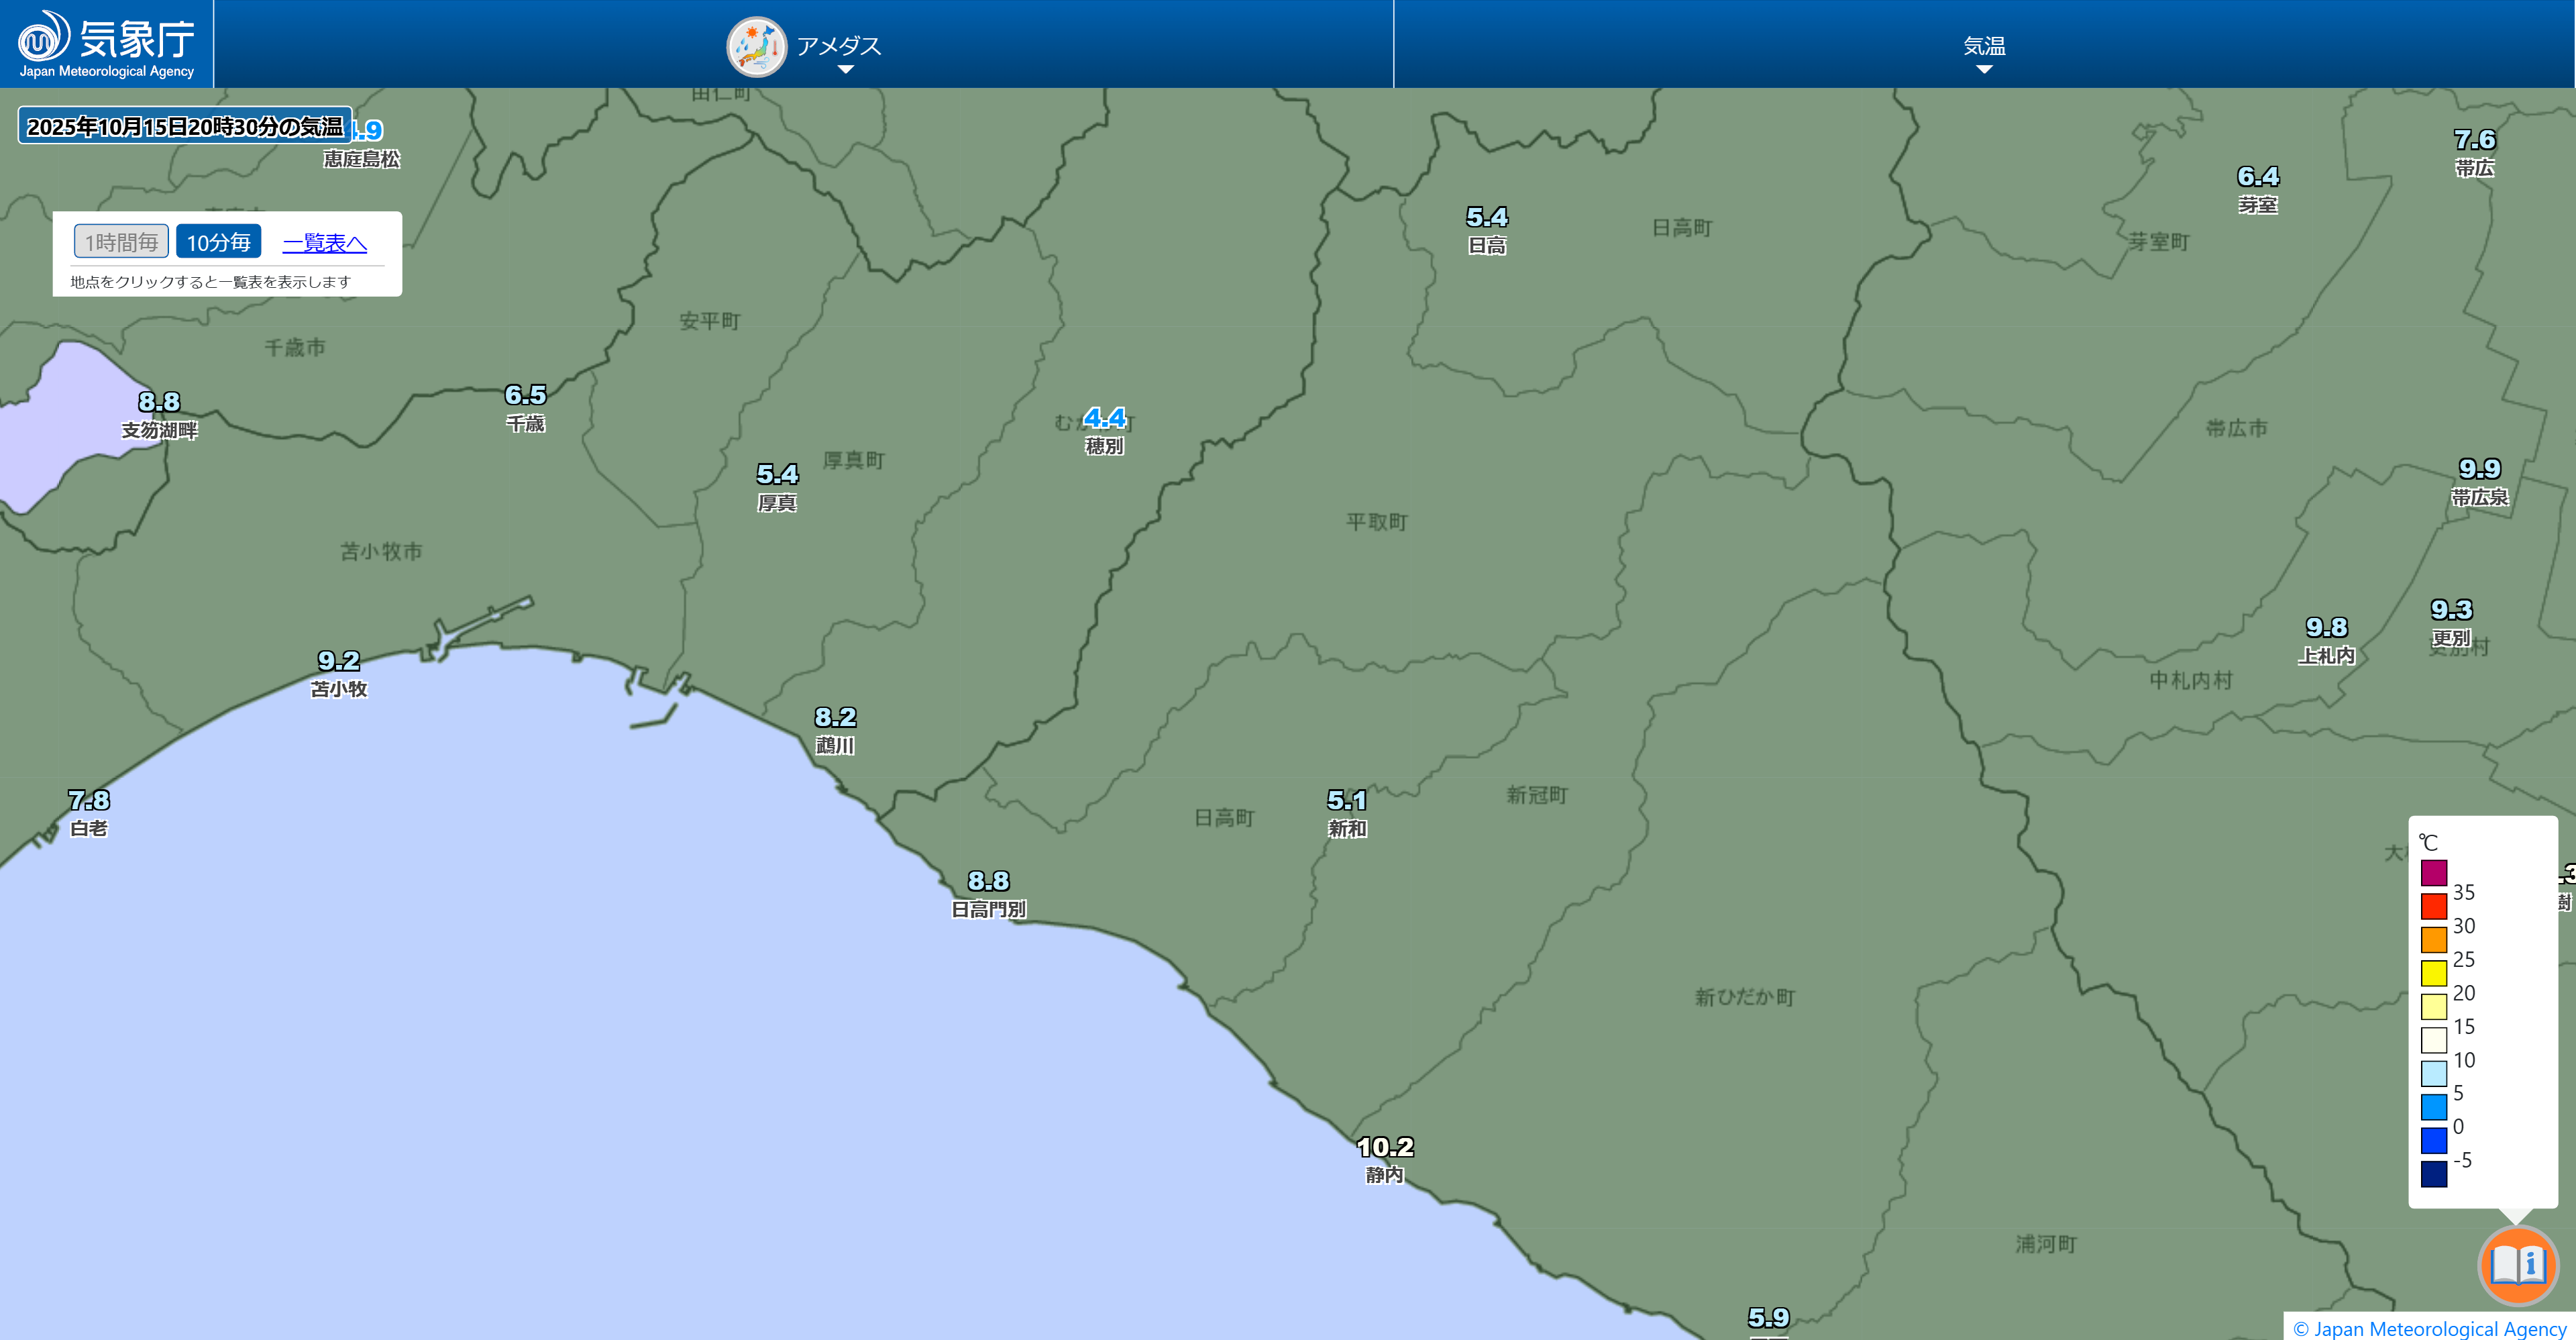Open the legend info book icon
This screenshot has width=2576, height=1340.
[x=2517, y=1265]
